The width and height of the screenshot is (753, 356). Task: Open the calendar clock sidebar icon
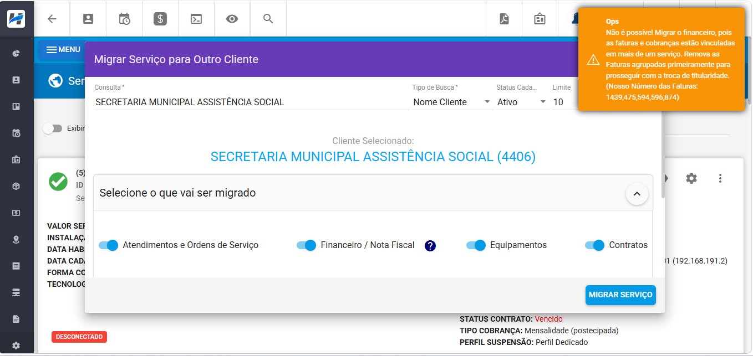(x=16, y=133)
